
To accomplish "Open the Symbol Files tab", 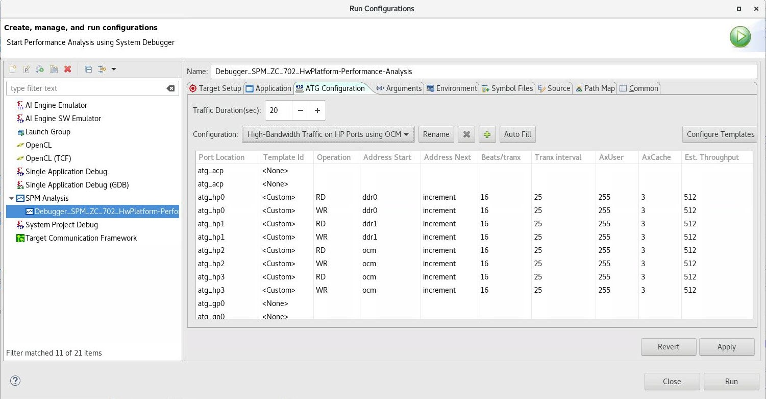I will click(x=507, y=88).
